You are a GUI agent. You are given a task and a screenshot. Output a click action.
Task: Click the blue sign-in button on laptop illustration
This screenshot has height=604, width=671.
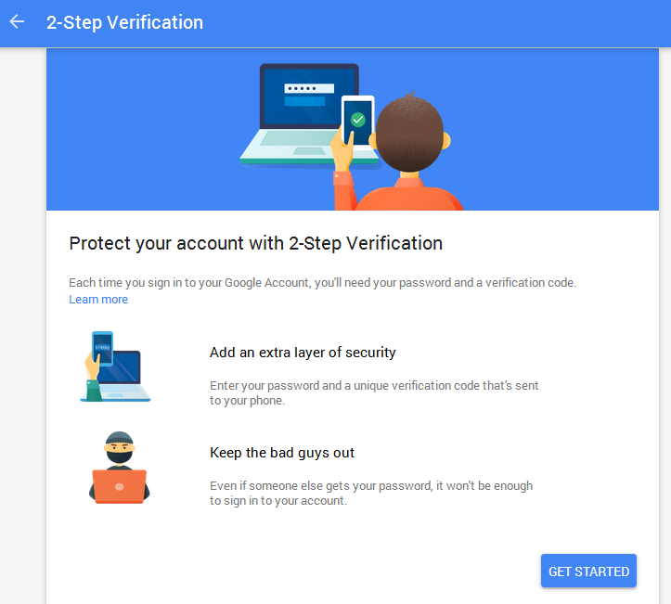pyautogui.click(x=304, y=101)
